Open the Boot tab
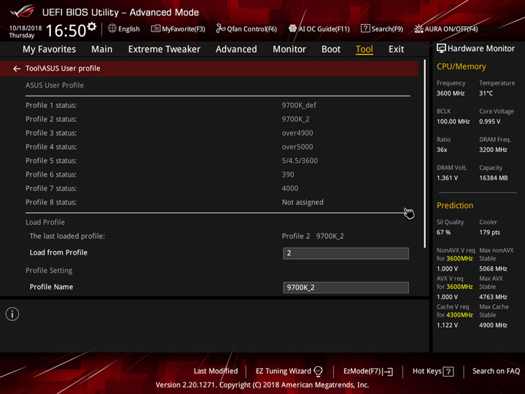Screen dimensions: 525x394 331,50
